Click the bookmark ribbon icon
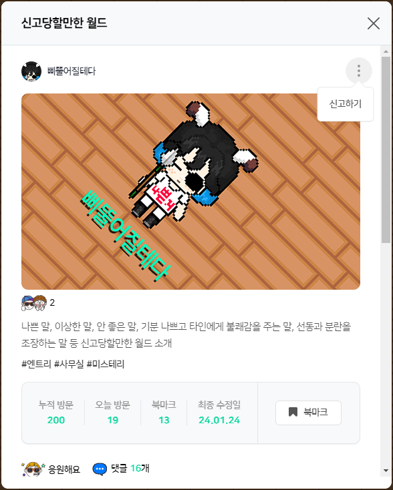 pos(293,412)
